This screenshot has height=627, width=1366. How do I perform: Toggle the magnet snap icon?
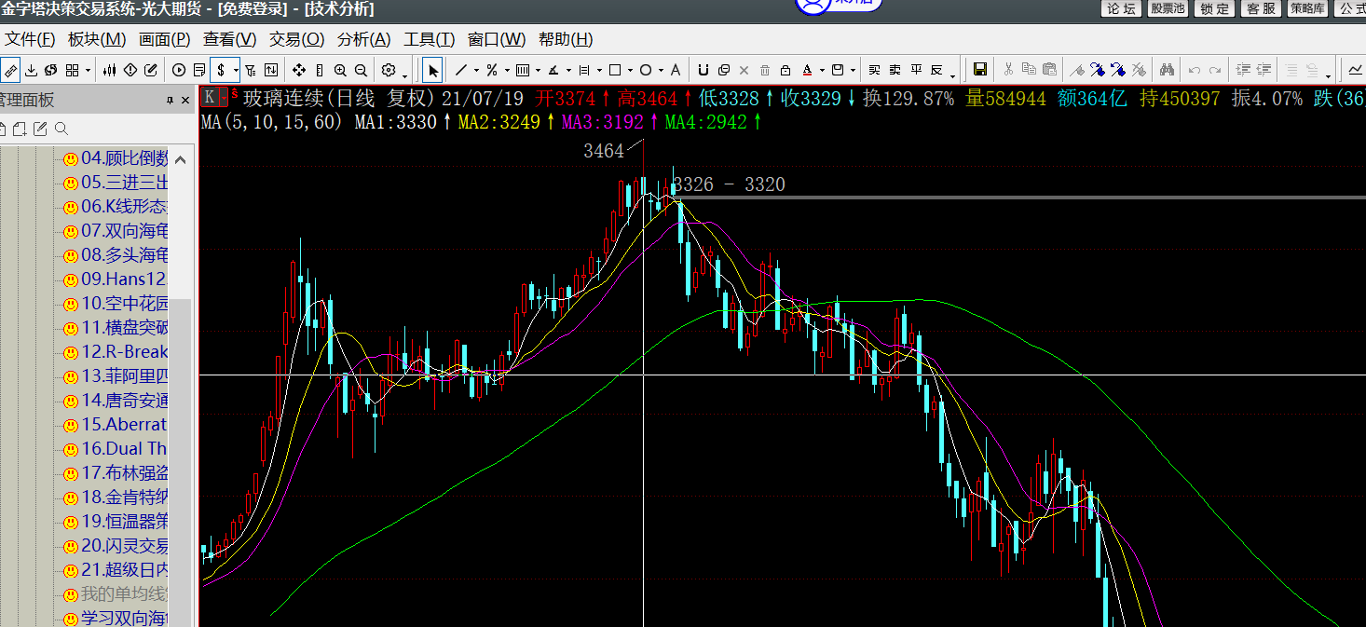703,70
